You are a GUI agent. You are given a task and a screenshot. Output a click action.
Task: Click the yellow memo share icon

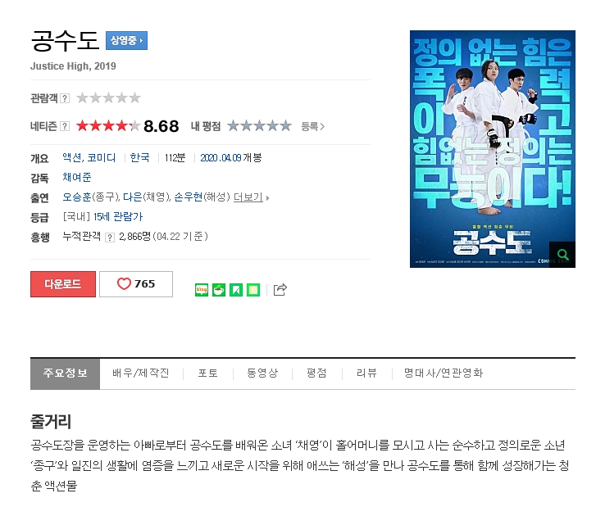253,290
